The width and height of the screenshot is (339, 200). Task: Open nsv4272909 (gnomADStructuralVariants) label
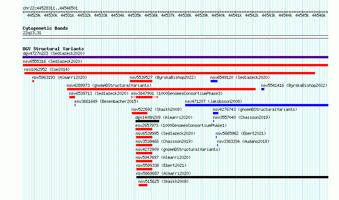(x=178, y=149)
